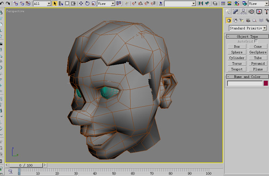Screen dimensions: 269x176
Task: Click the Torus primitive button
Action: coord(237,64)
